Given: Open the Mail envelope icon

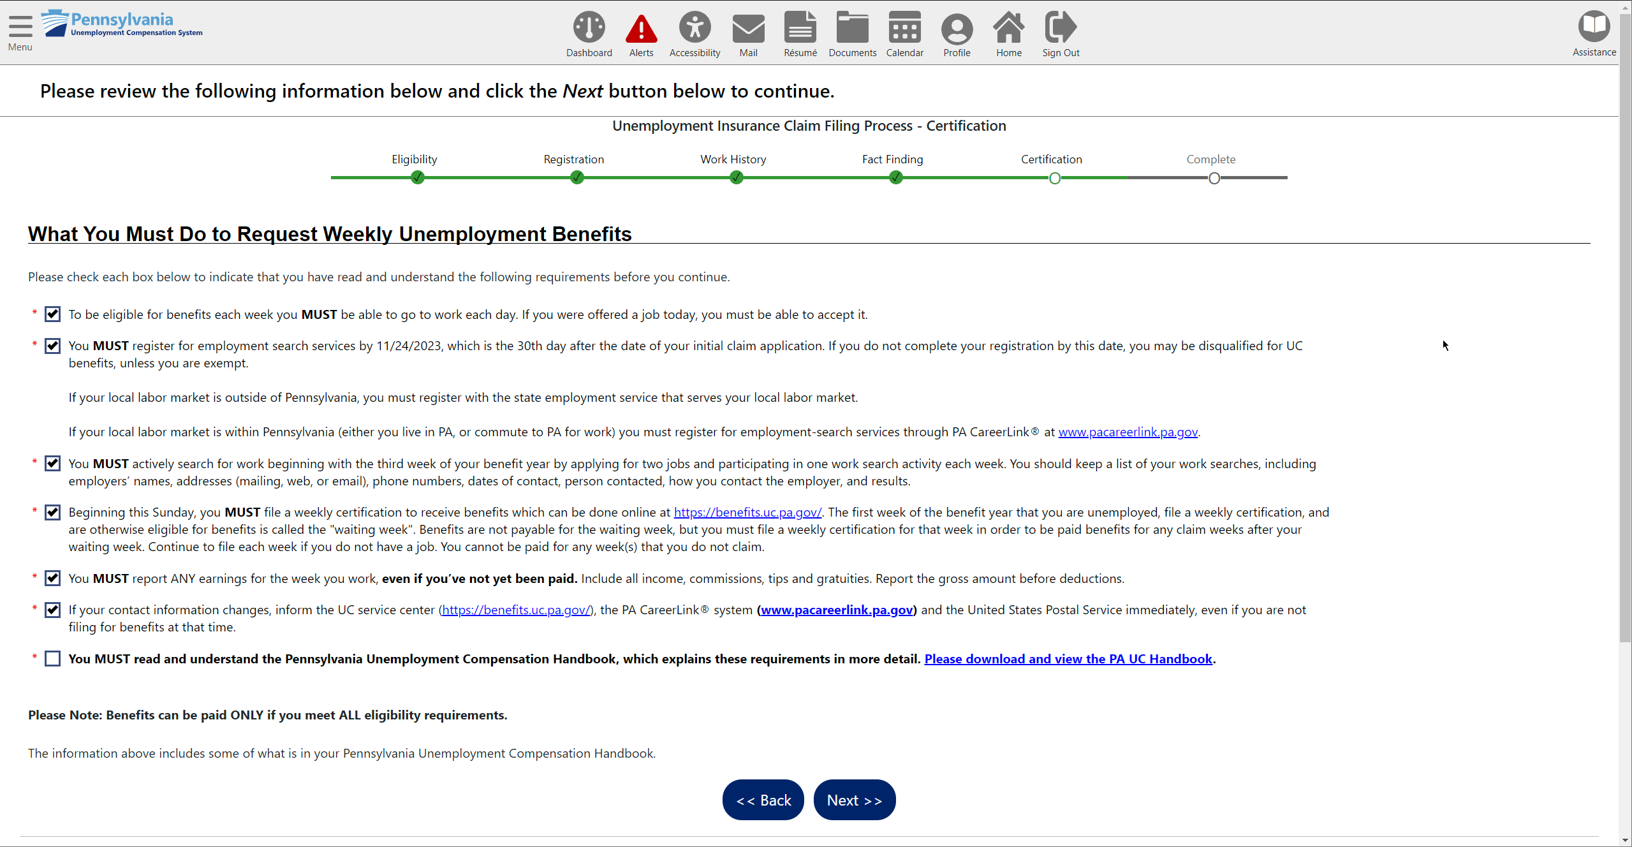Looking at the screenshot, I should click(x=748, y=28).
